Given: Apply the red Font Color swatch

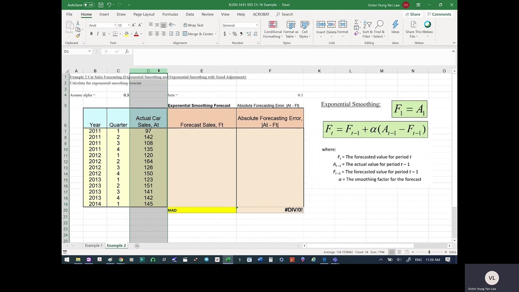Looking at the screenshot, I should (x=136, y=34).
